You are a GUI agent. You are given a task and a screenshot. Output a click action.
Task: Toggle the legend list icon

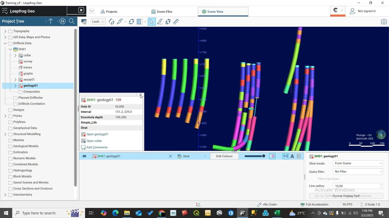299,156
